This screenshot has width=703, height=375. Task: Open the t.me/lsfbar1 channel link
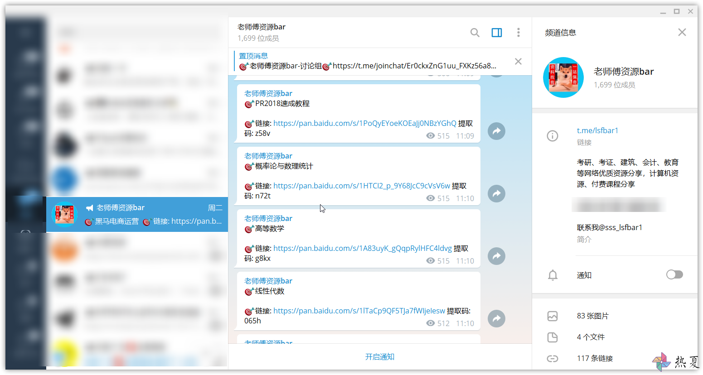click(x=597, y=130)
